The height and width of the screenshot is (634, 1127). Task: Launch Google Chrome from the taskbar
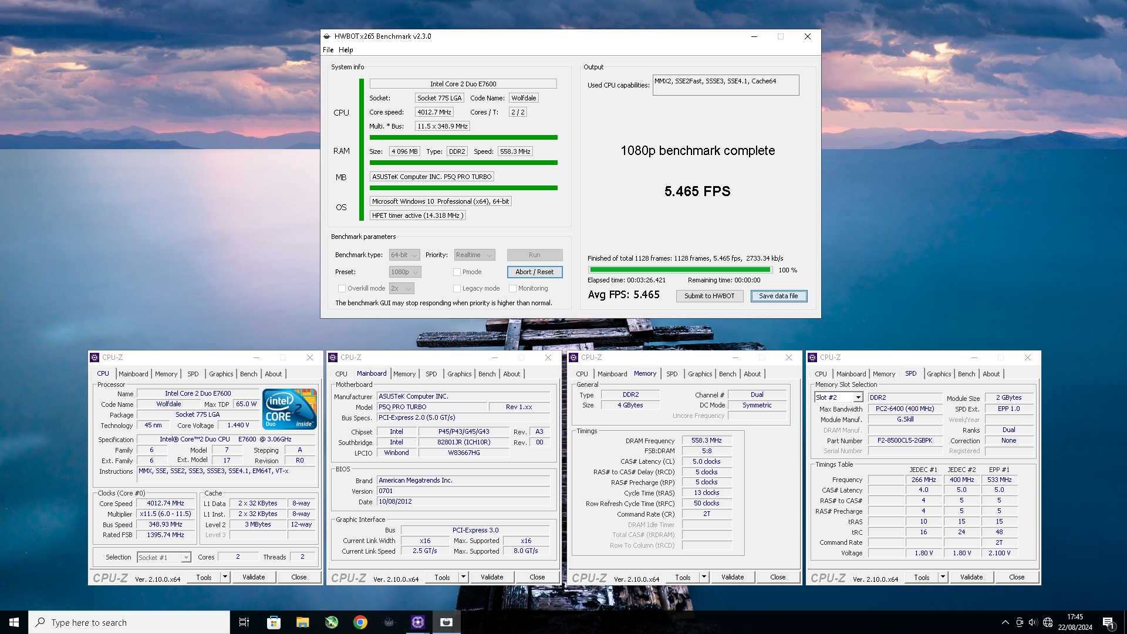[360, 622]
